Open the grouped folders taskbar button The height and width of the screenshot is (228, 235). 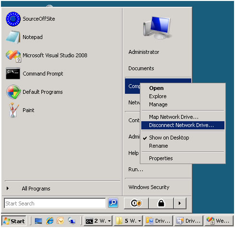[128, 221]
